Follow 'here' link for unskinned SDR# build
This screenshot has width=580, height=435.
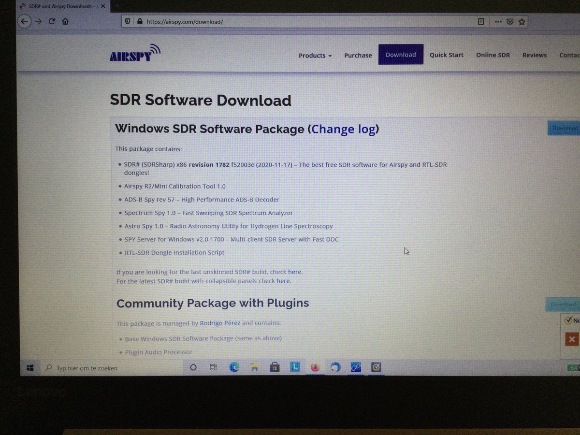(x=294, y=272)
